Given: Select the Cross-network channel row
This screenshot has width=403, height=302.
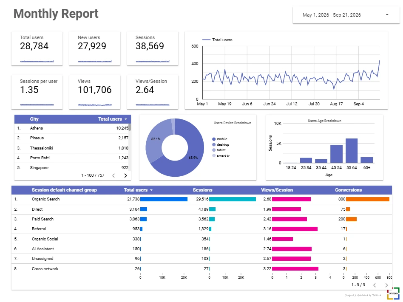Looking at the screenshot, I should pyautogui.click(x=202, y=268).
